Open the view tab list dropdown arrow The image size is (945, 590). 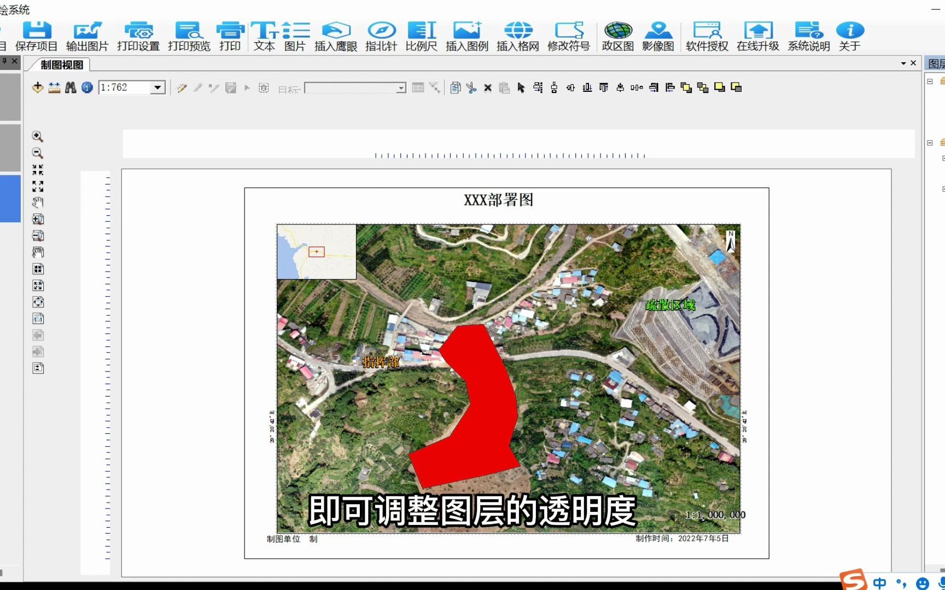click(x=903, y=63)
